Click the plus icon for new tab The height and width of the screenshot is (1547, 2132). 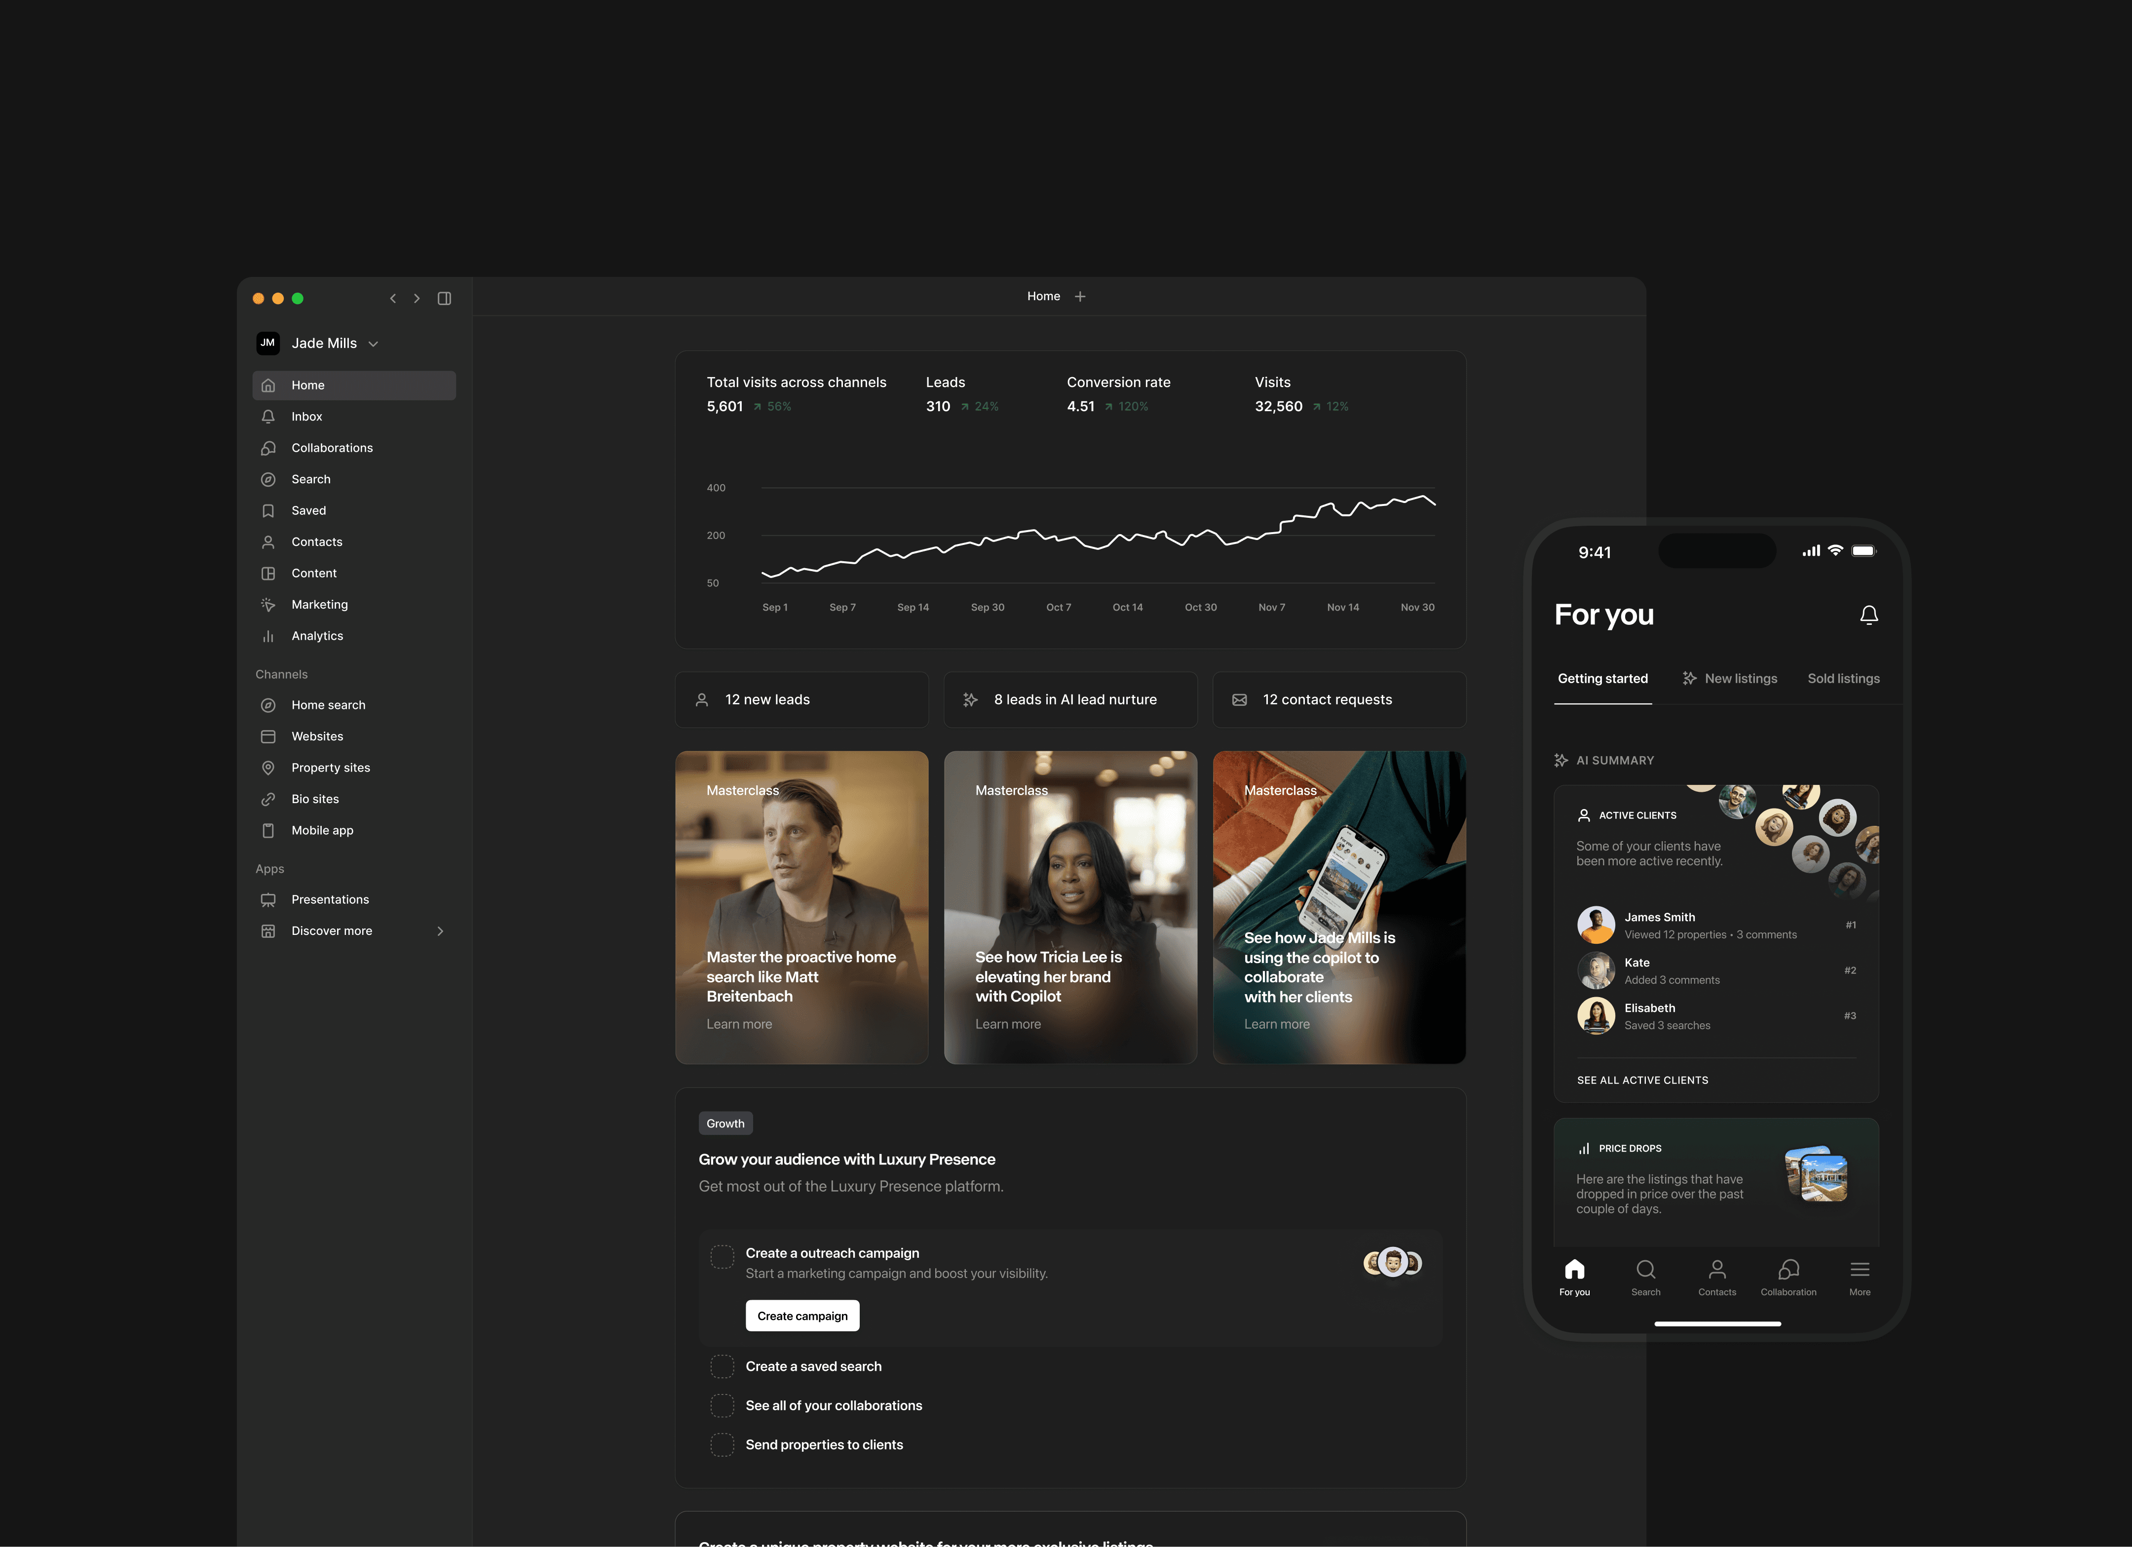(x=1080, y=296)
